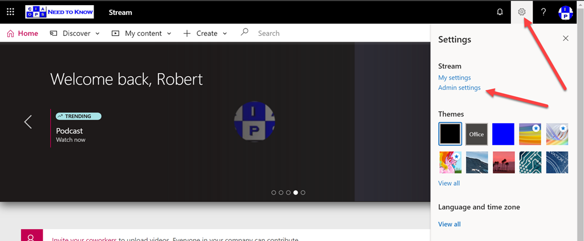Select the first carousel dot indicator

274,193
